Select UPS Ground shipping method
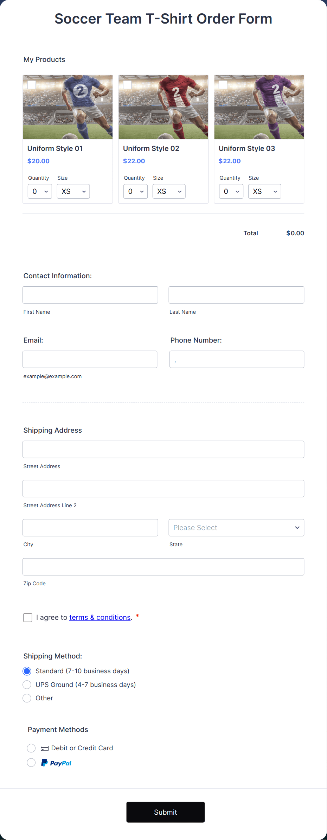 27,685
